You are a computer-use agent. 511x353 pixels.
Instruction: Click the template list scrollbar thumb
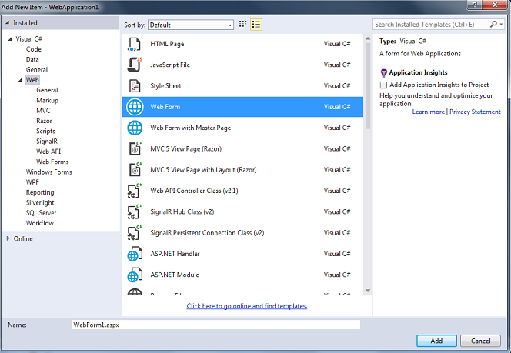(368, 86)
